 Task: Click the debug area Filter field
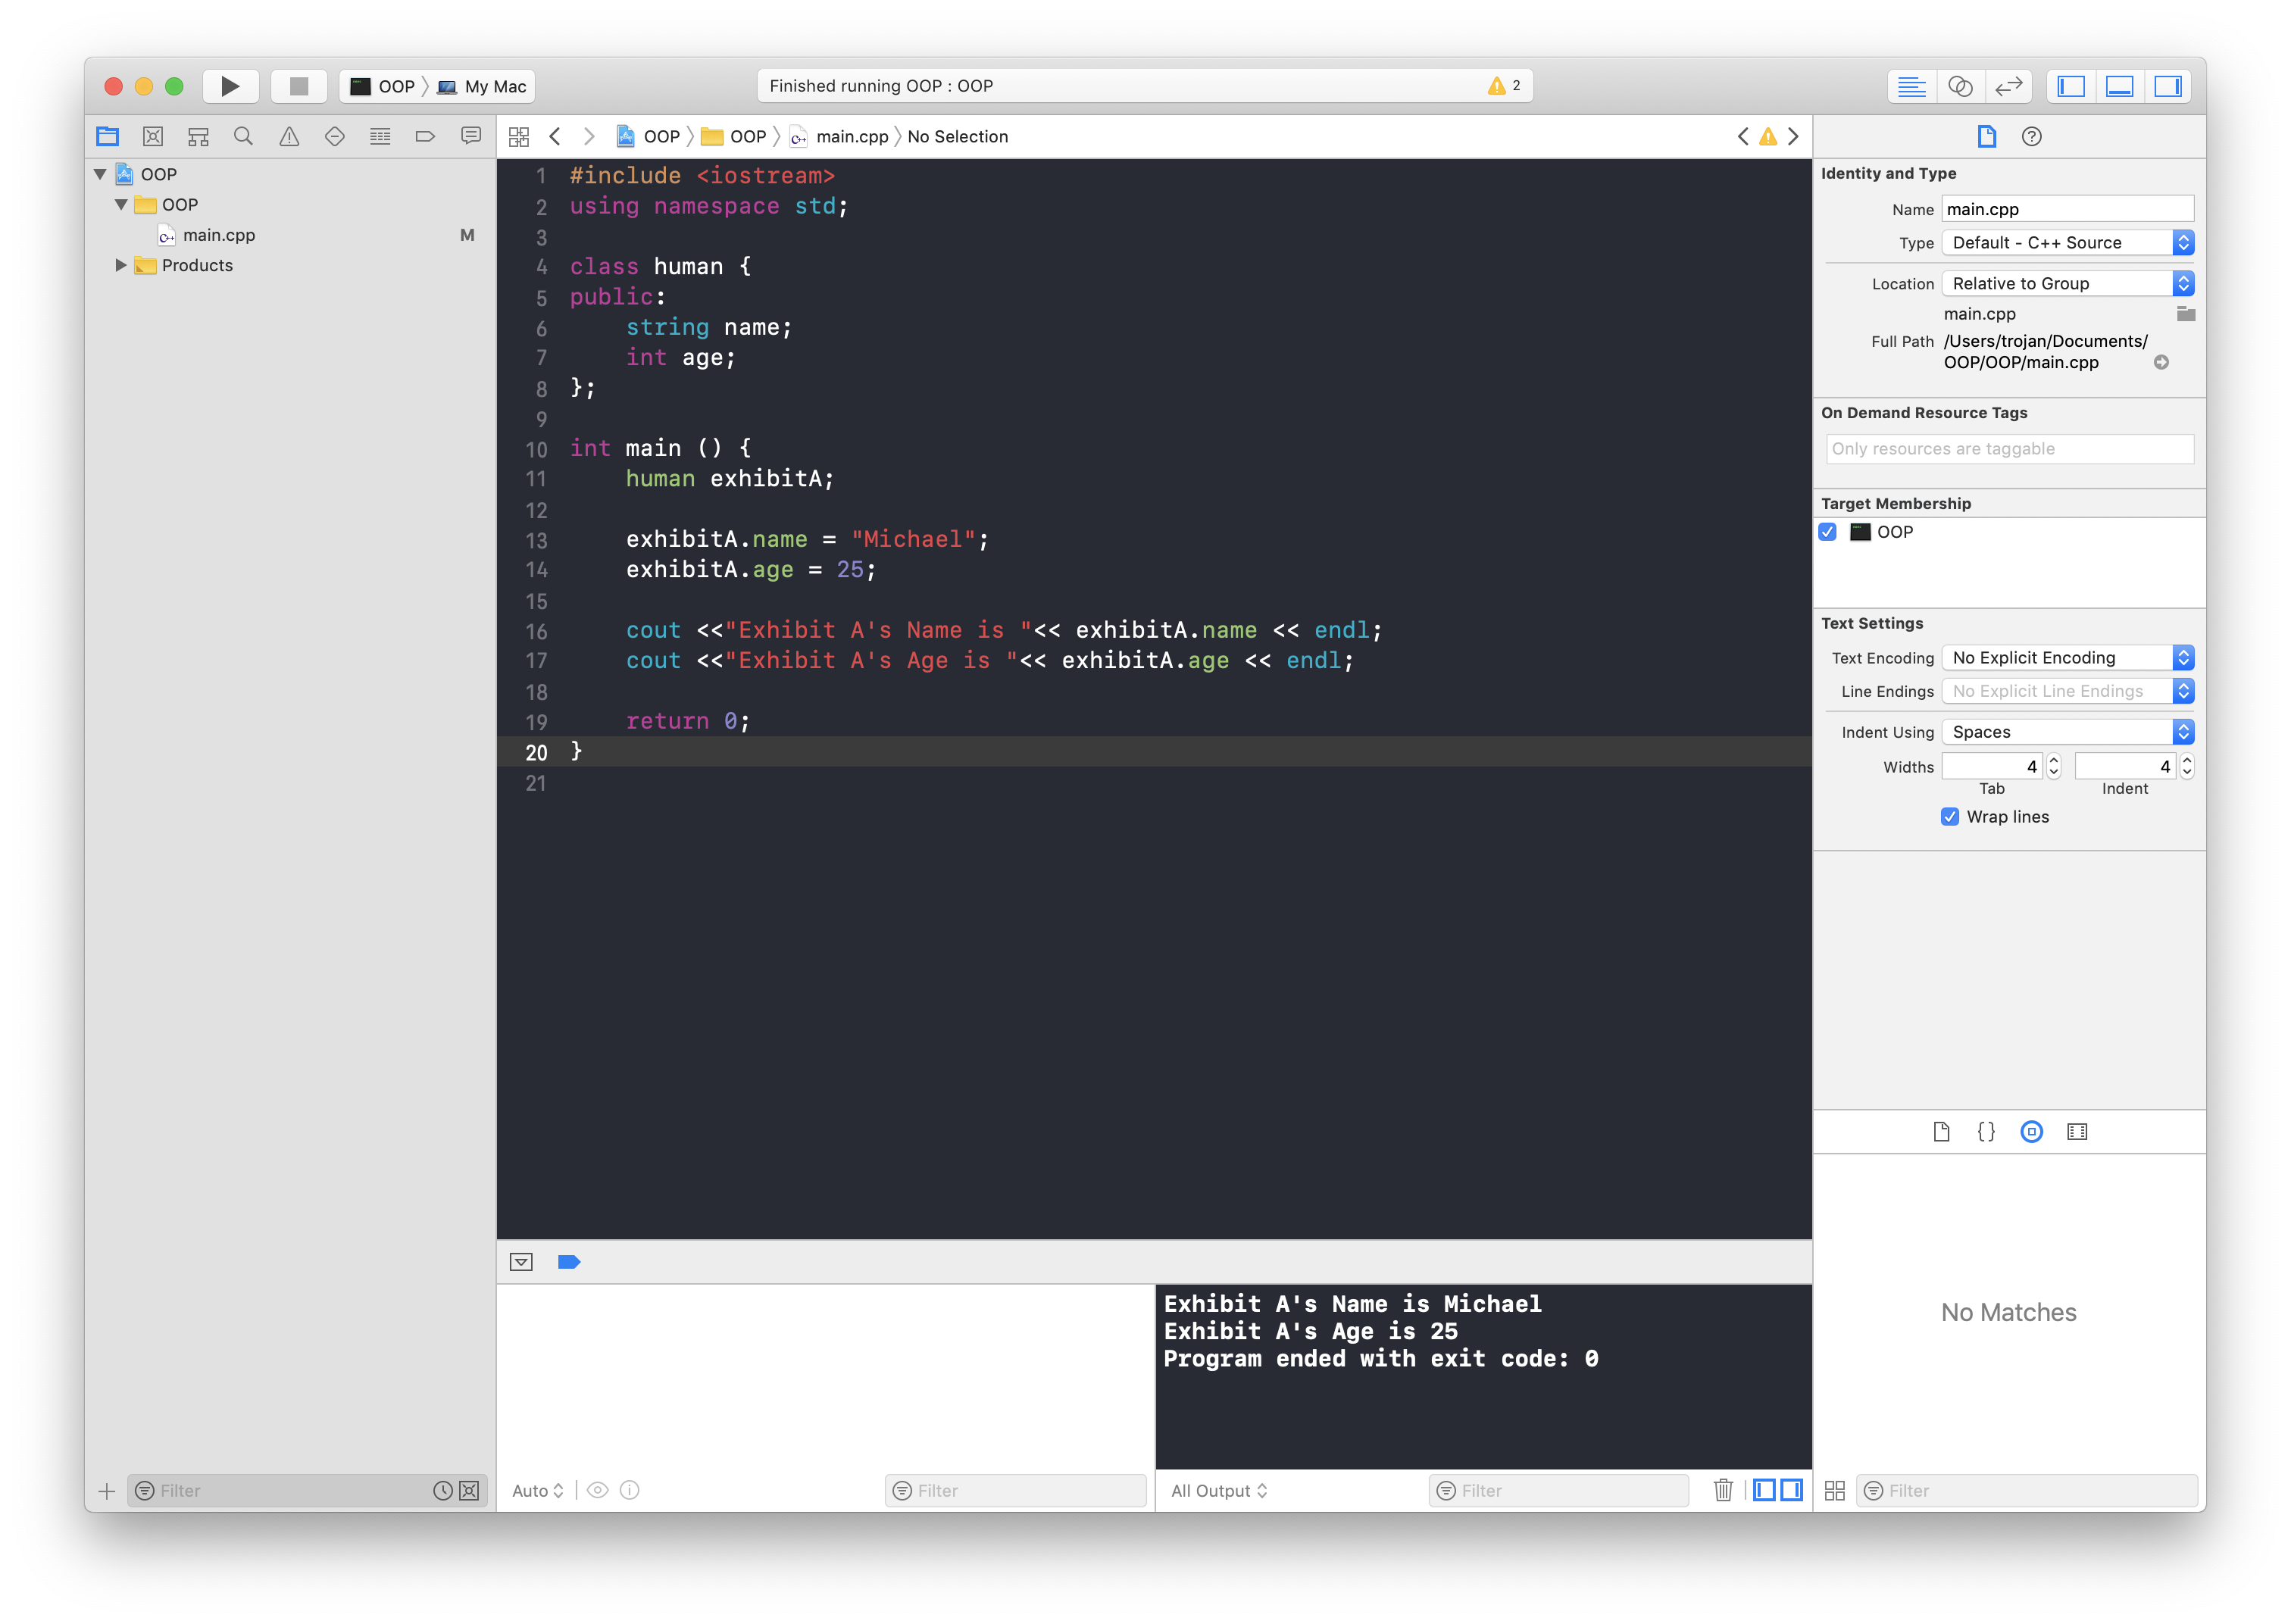pyautogui.click(x=1015, y=1490)
